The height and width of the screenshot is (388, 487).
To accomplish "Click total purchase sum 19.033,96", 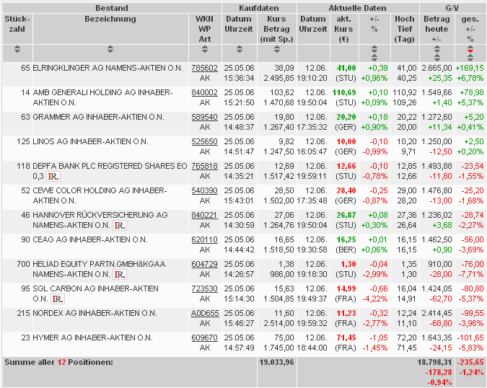I will (276, 362).
